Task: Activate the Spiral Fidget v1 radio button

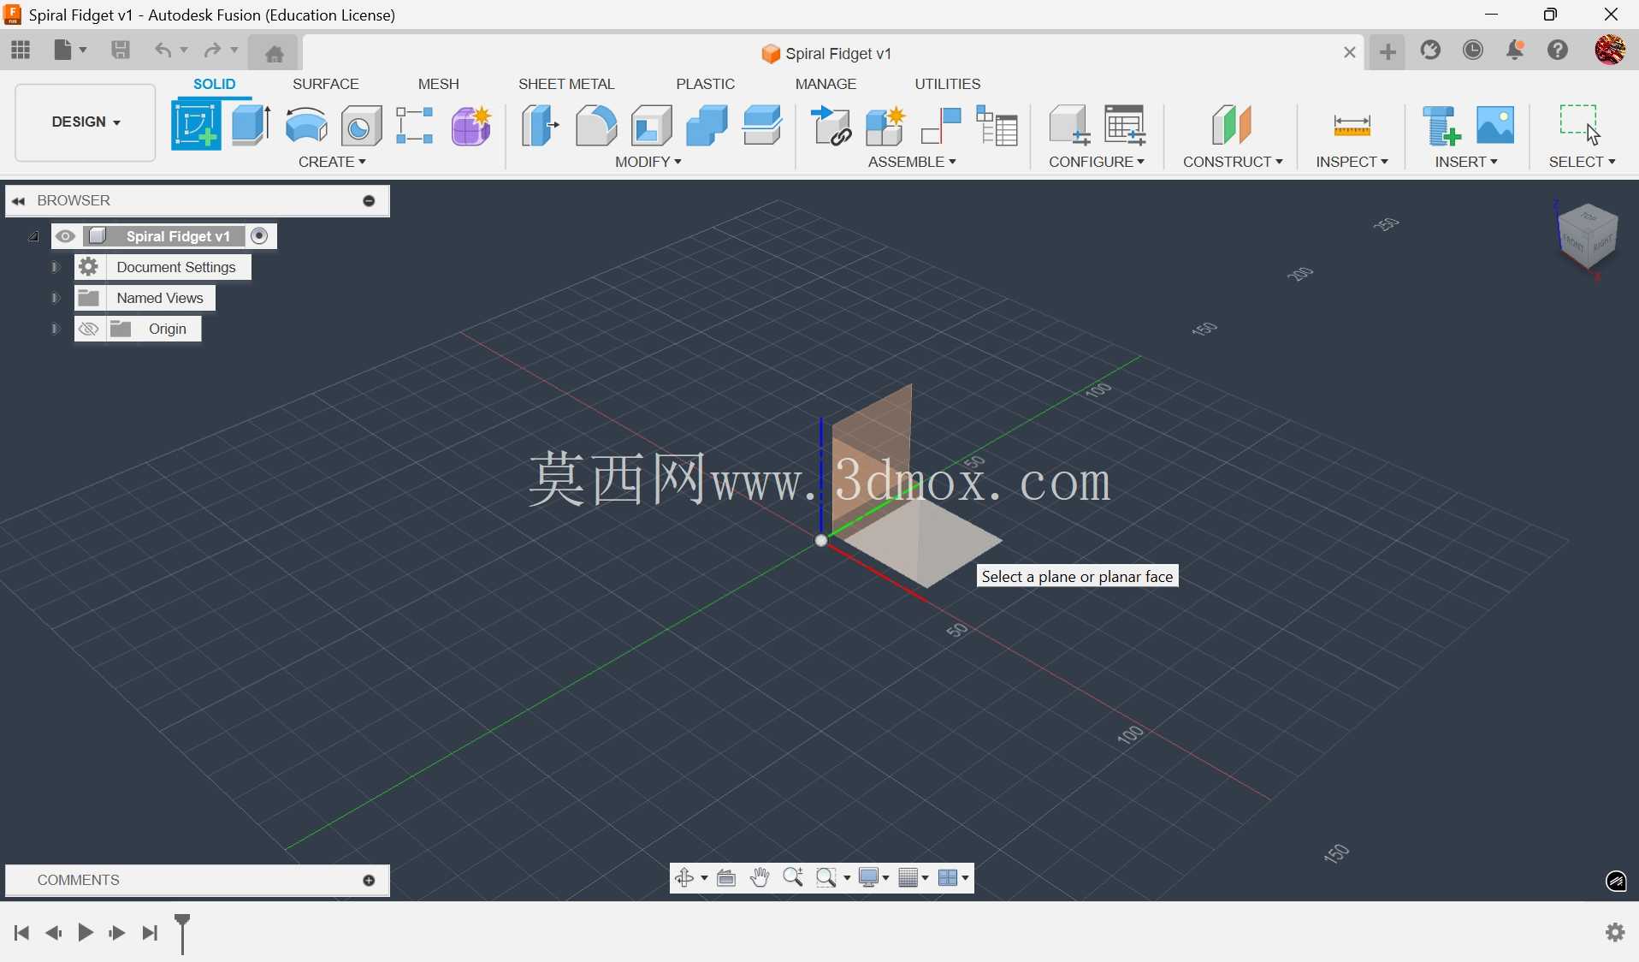Action: tap(260, 236)
